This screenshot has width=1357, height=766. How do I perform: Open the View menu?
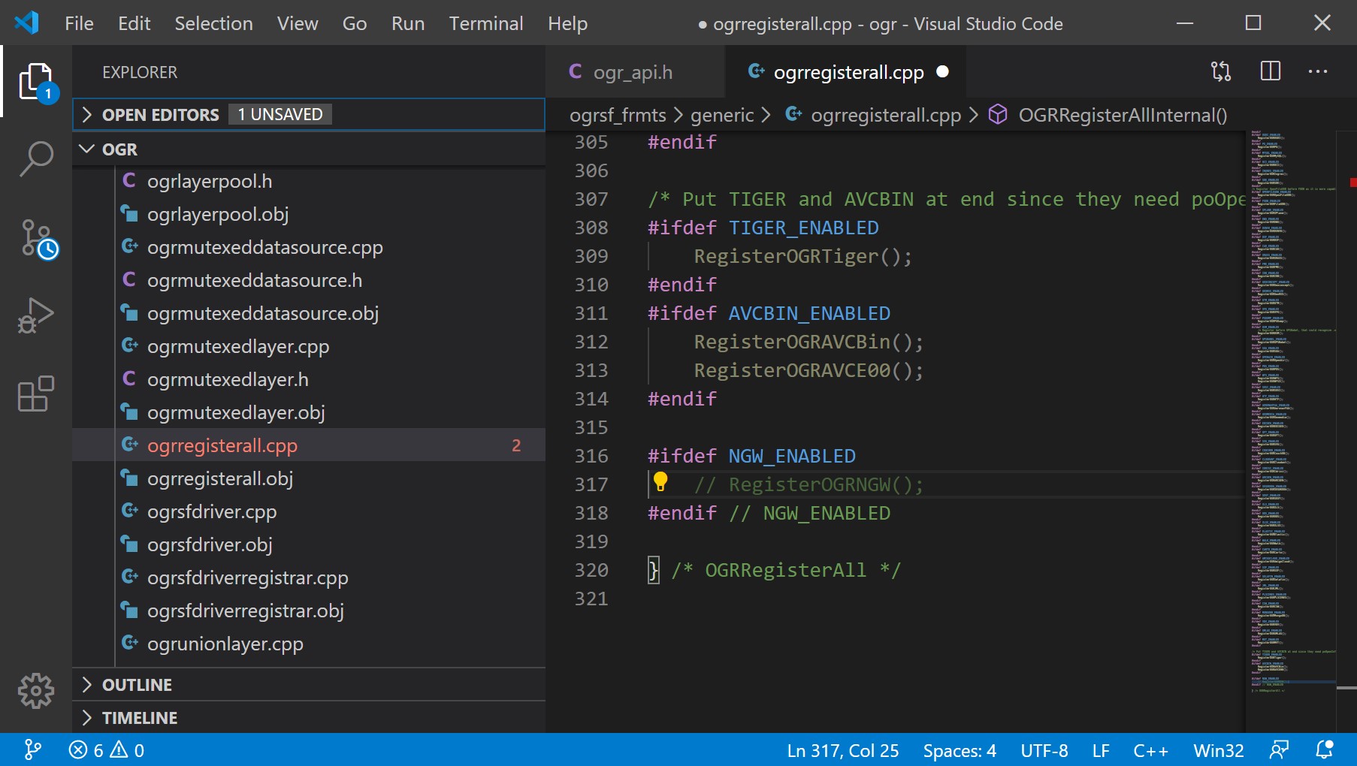(298, 23)
